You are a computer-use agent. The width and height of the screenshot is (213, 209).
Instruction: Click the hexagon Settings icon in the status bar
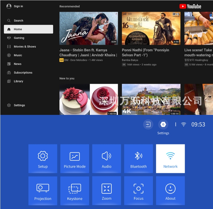(163, 124)
